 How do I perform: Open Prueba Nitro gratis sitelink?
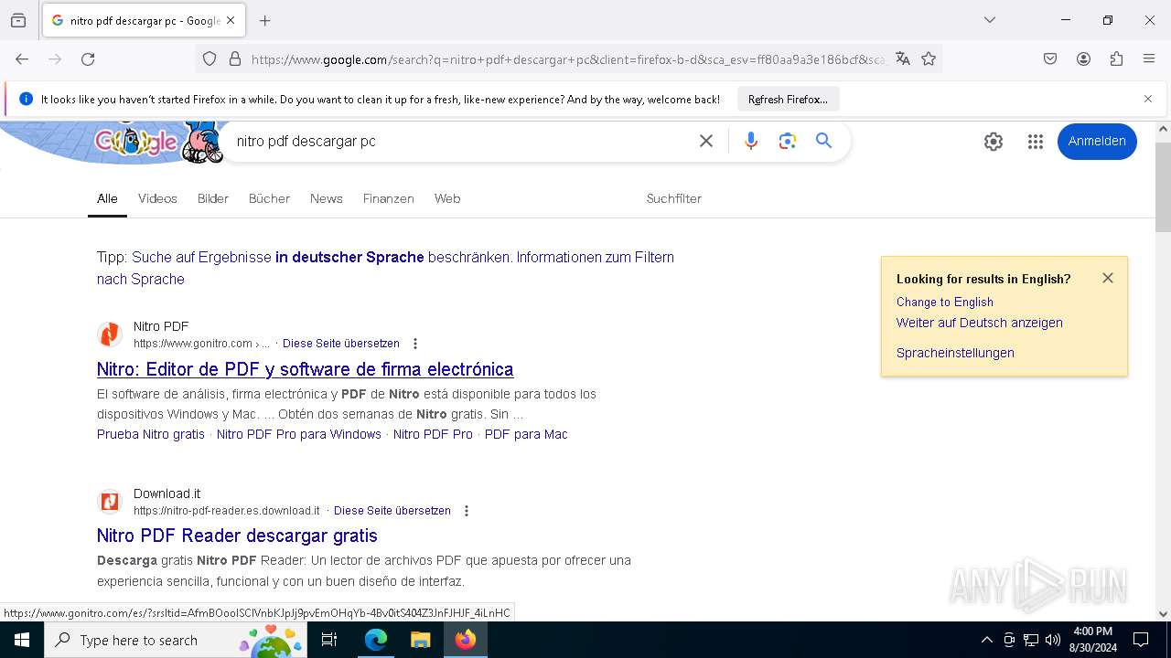pos(151,434)
